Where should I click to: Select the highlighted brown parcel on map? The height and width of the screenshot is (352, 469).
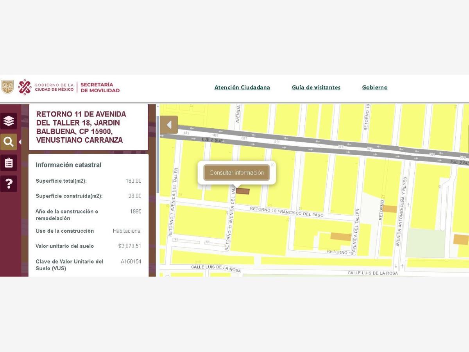click(243, 191)
